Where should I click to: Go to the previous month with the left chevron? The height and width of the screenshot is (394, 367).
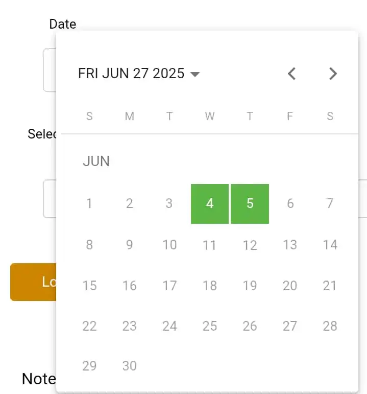click(291, 74)
